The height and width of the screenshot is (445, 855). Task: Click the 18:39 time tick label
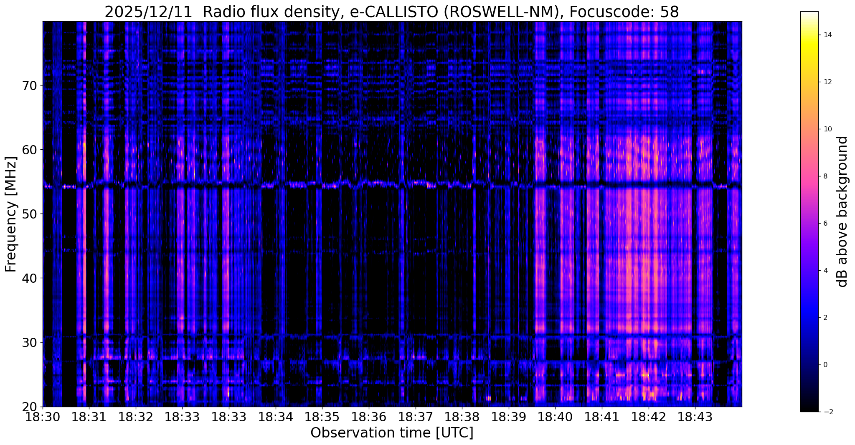coord(509,417)
